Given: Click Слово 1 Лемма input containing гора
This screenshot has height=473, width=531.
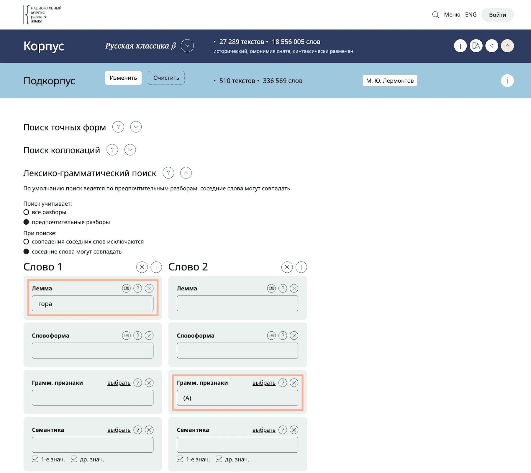Looking at the screenshot, I should [93, 304].
